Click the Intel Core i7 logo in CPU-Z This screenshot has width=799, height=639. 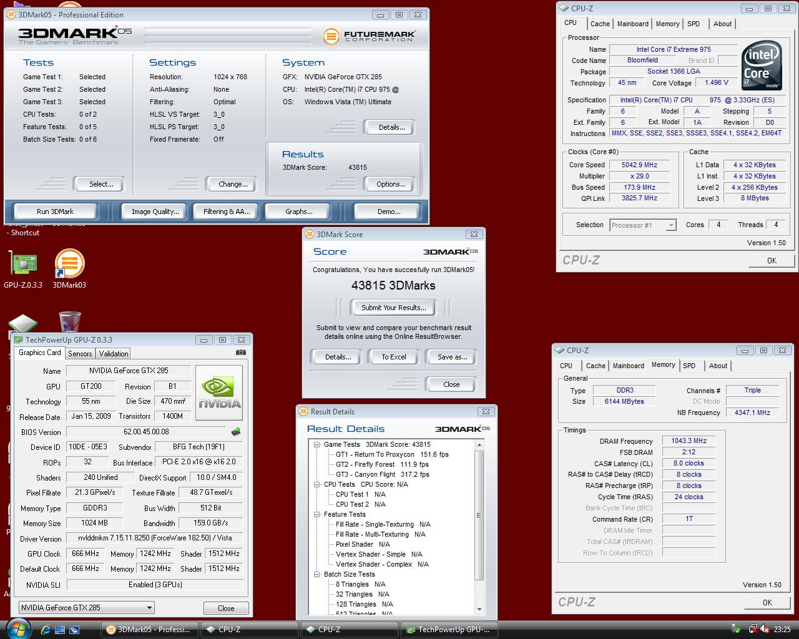(x=762, y=66)
